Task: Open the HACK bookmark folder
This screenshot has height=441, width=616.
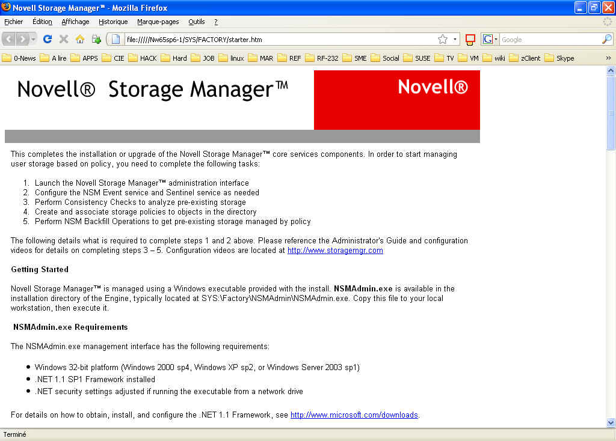Action: (143, 58)
